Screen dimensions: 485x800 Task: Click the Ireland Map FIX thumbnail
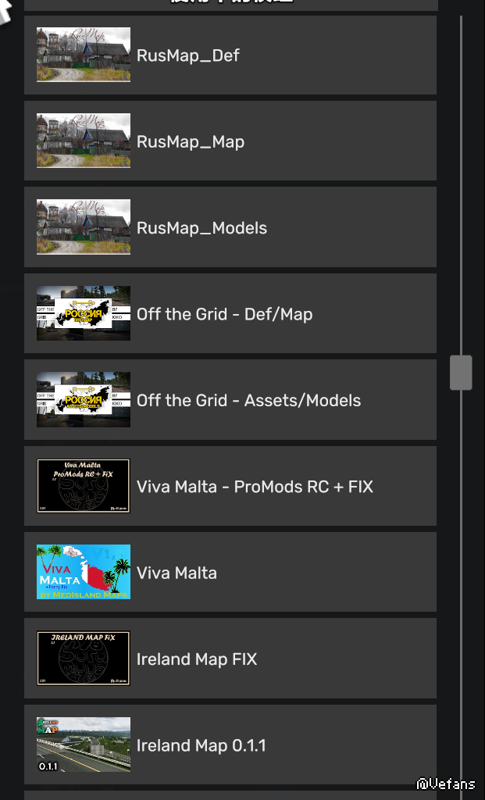83,658
